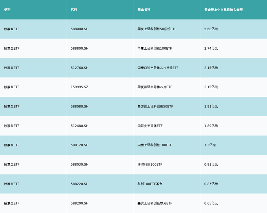
Task: Click 股票型ETF in the 159995.SZ row
Action: pyautogui.click(x=12, y=87)
